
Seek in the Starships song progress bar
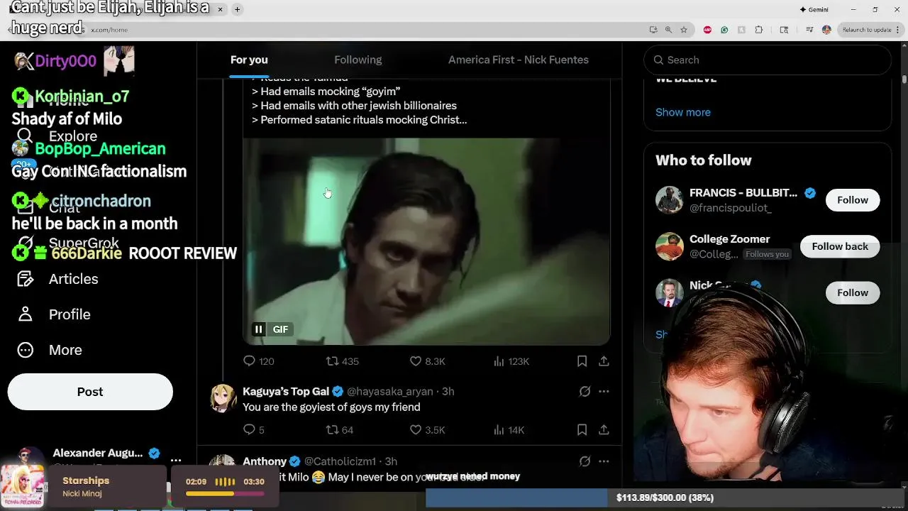tap(225, 493)
